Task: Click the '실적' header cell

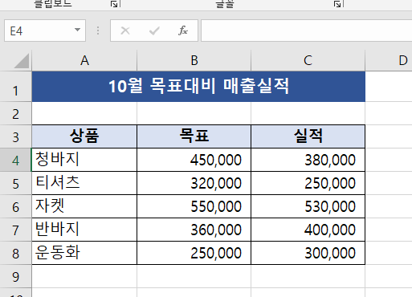Action: point(308,136)
